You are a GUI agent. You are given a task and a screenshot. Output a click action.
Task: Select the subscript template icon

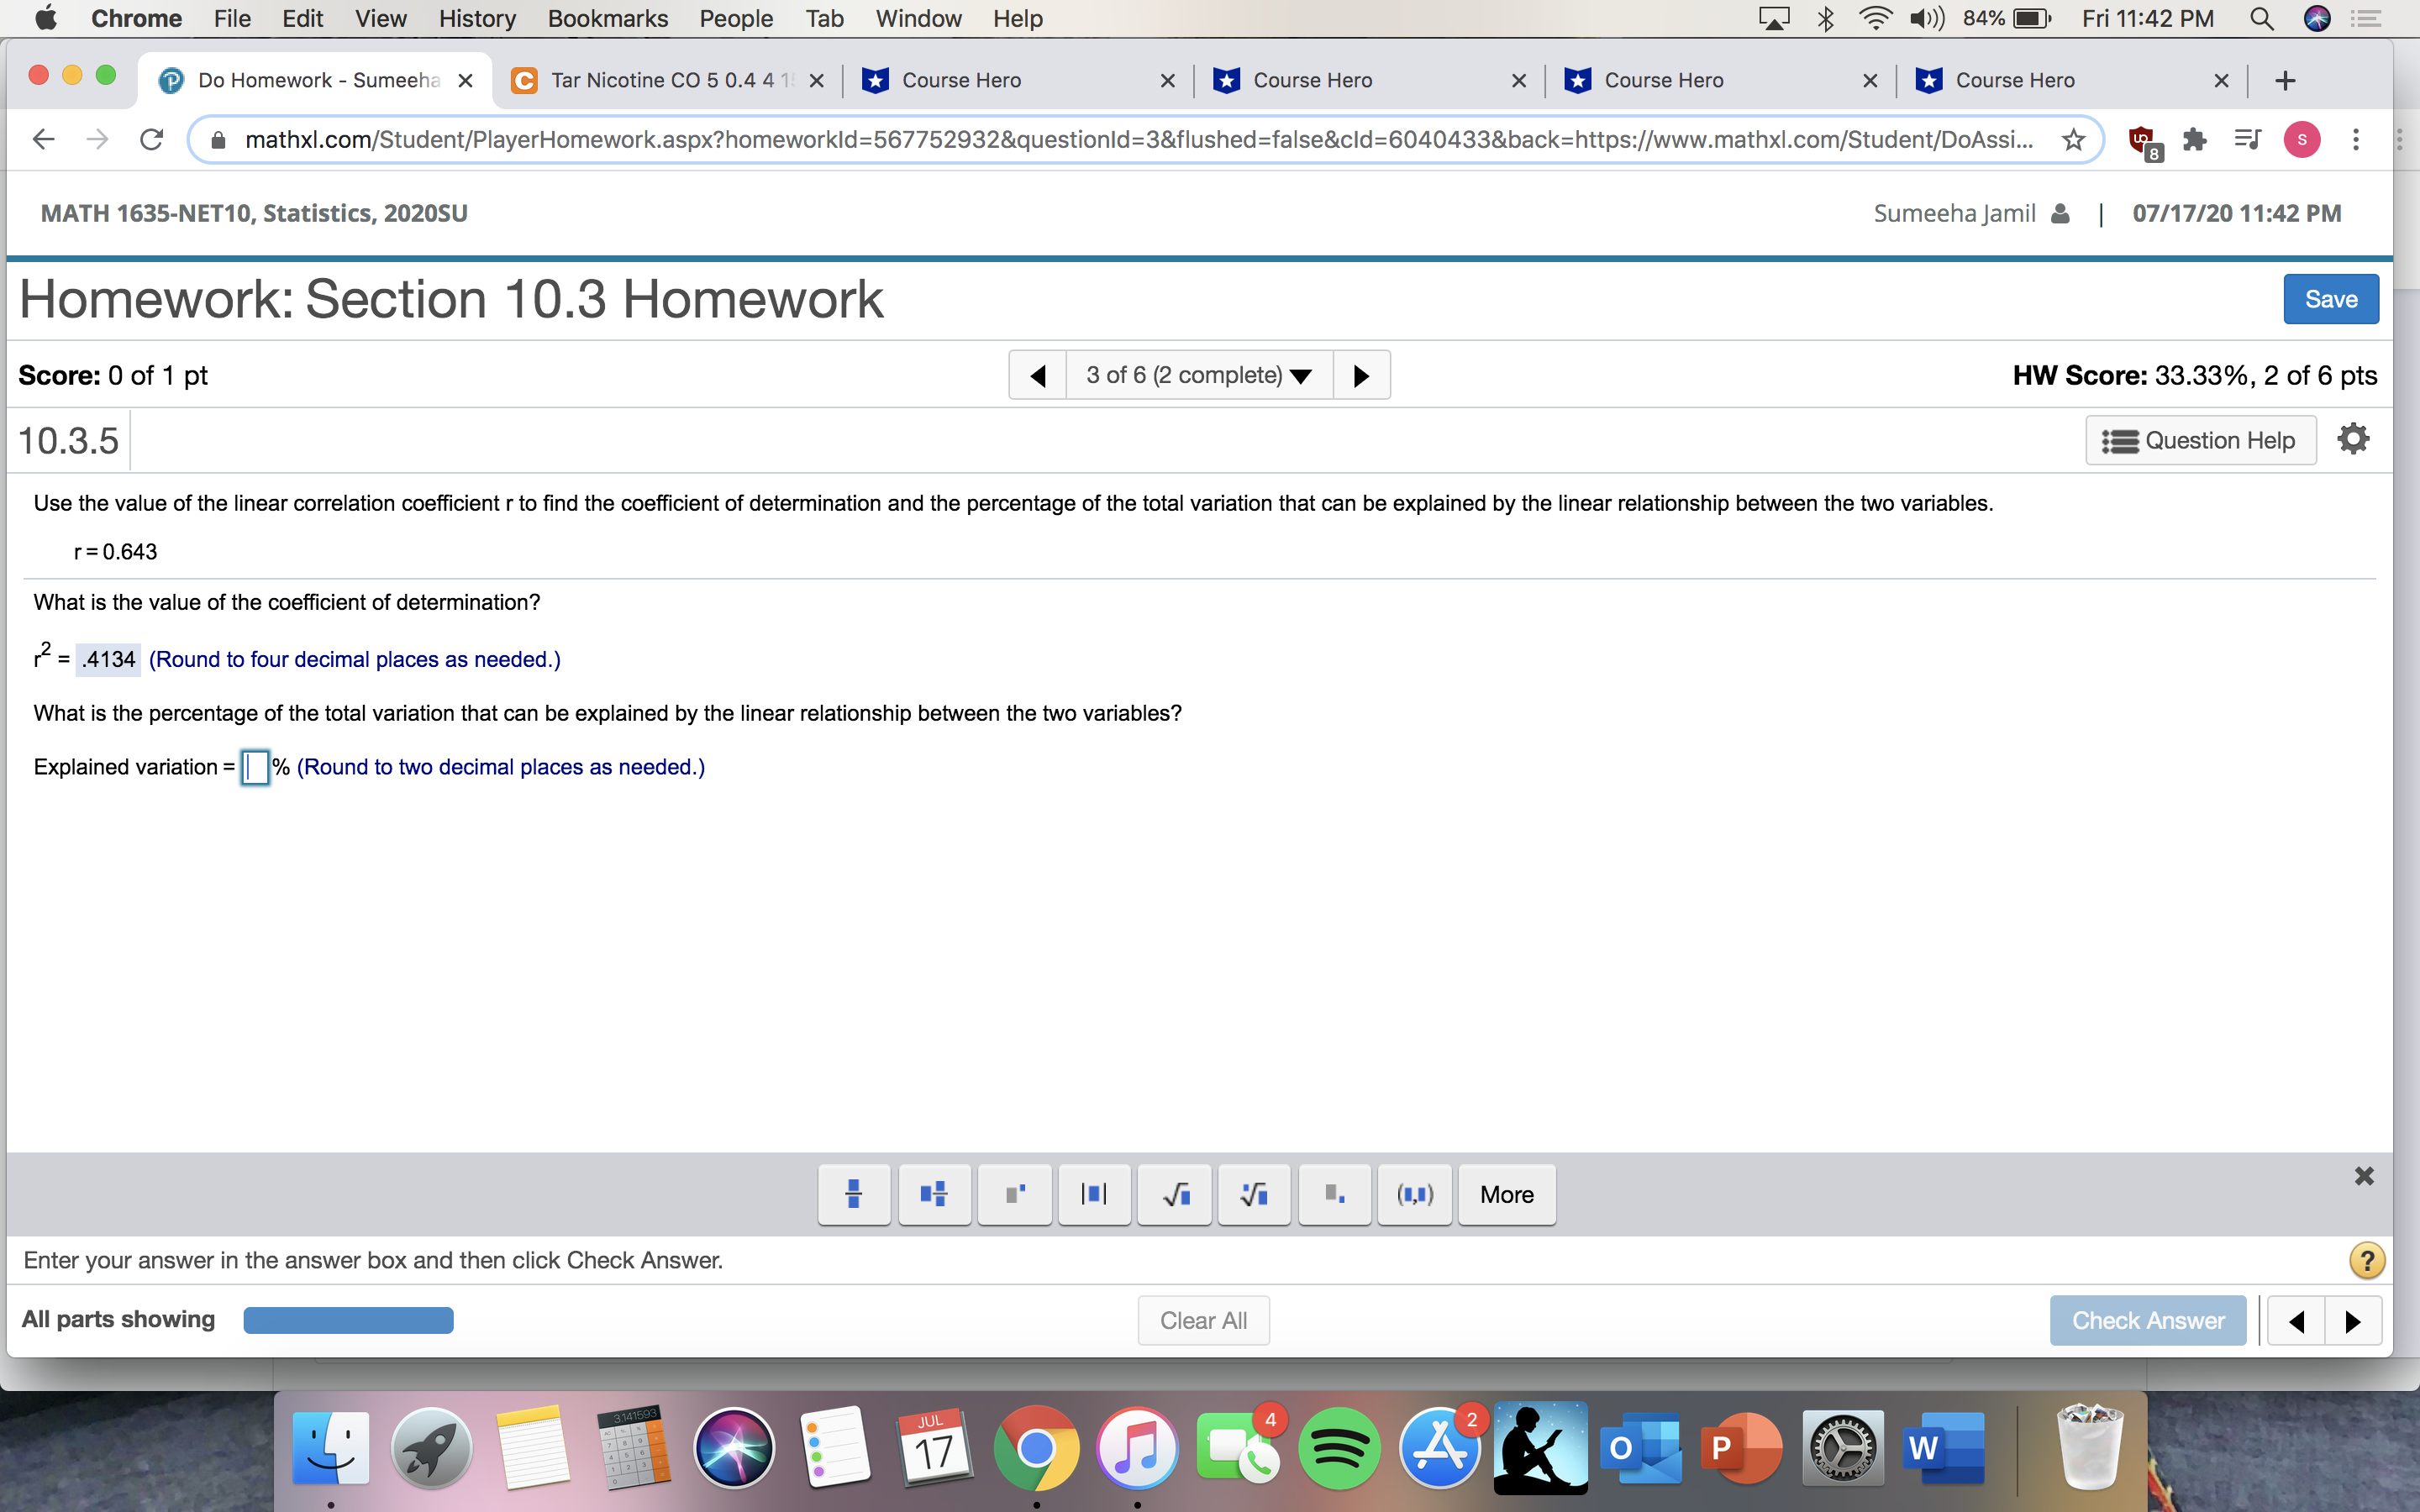click(1334, 1194)
